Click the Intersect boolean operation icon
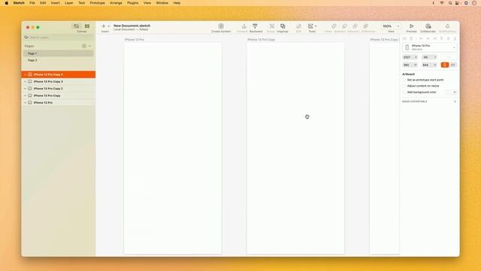Screen dimensions: 481x271 (x=355, y=26)
